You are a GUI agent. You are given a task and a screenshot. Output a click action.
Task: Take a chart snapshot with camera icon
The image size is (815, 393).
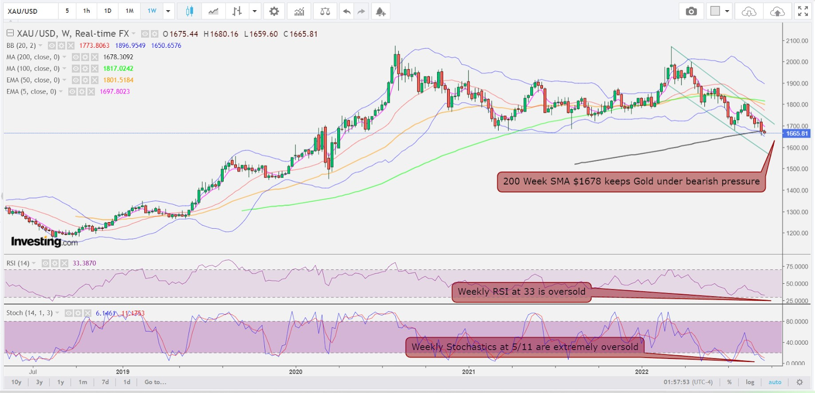coord(691,11)
